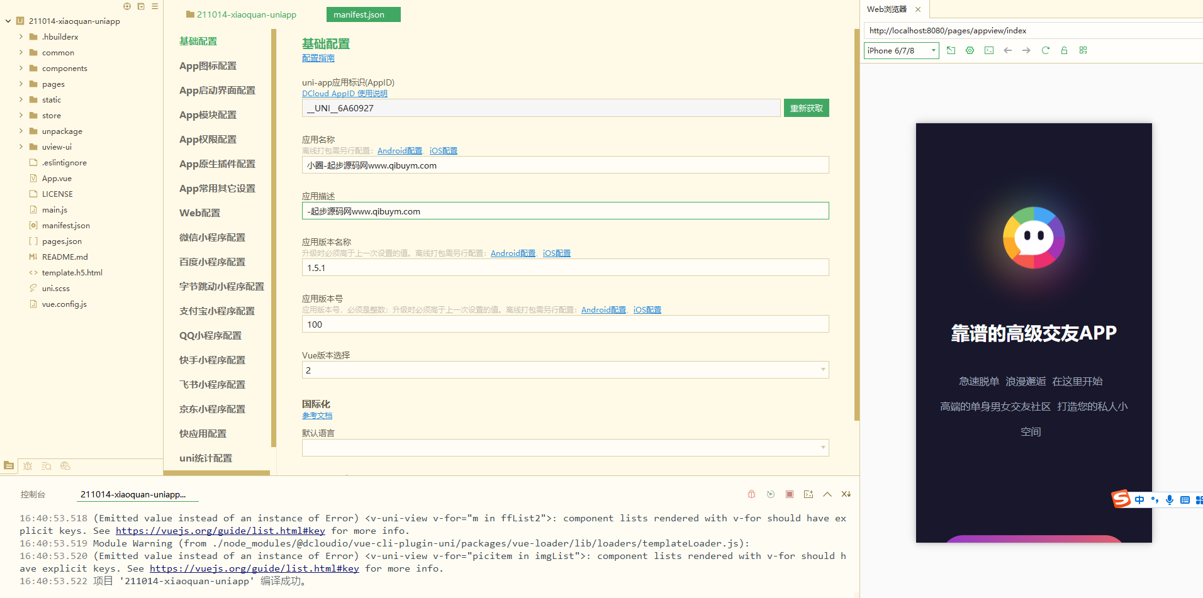
Task: Toggle the Sogou microphone voice input
Action: (x=1169, y=500)
